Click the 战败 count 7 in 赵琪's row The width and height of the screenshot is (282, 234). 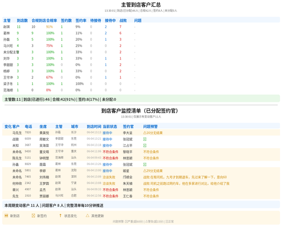pos(120,27)
